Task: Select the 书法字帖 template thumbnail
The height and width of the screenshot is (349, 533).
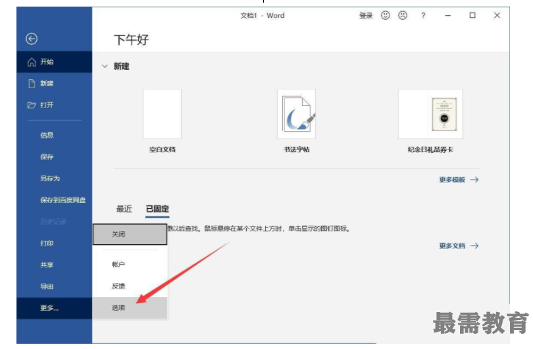Action: [x=296, y=114]
